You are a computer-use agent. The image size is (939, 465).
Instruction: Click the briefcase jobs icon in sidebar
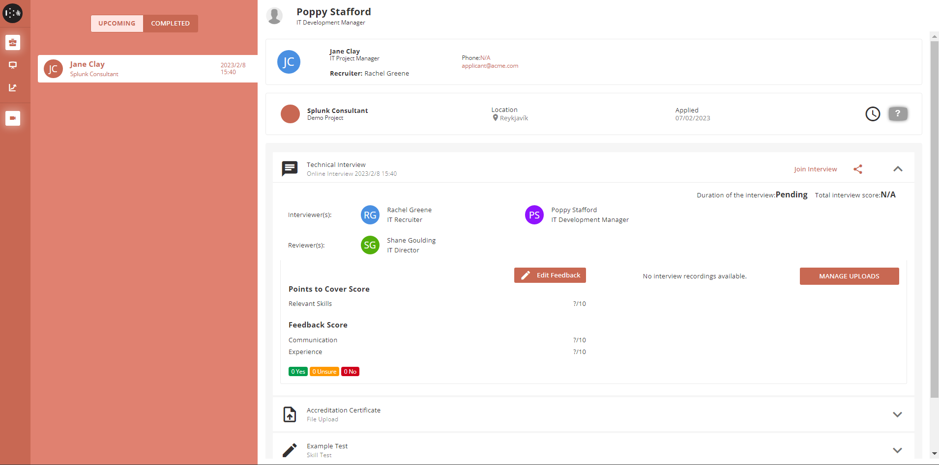click(13, 43)
